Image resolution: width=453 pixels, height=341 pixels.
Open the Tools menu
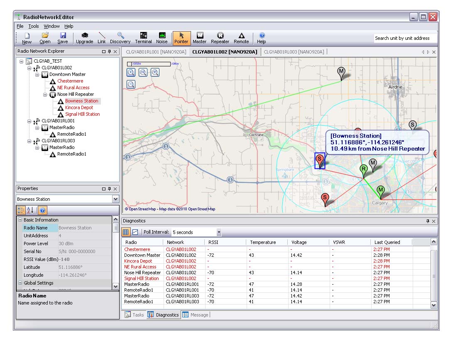coord(34,26)
